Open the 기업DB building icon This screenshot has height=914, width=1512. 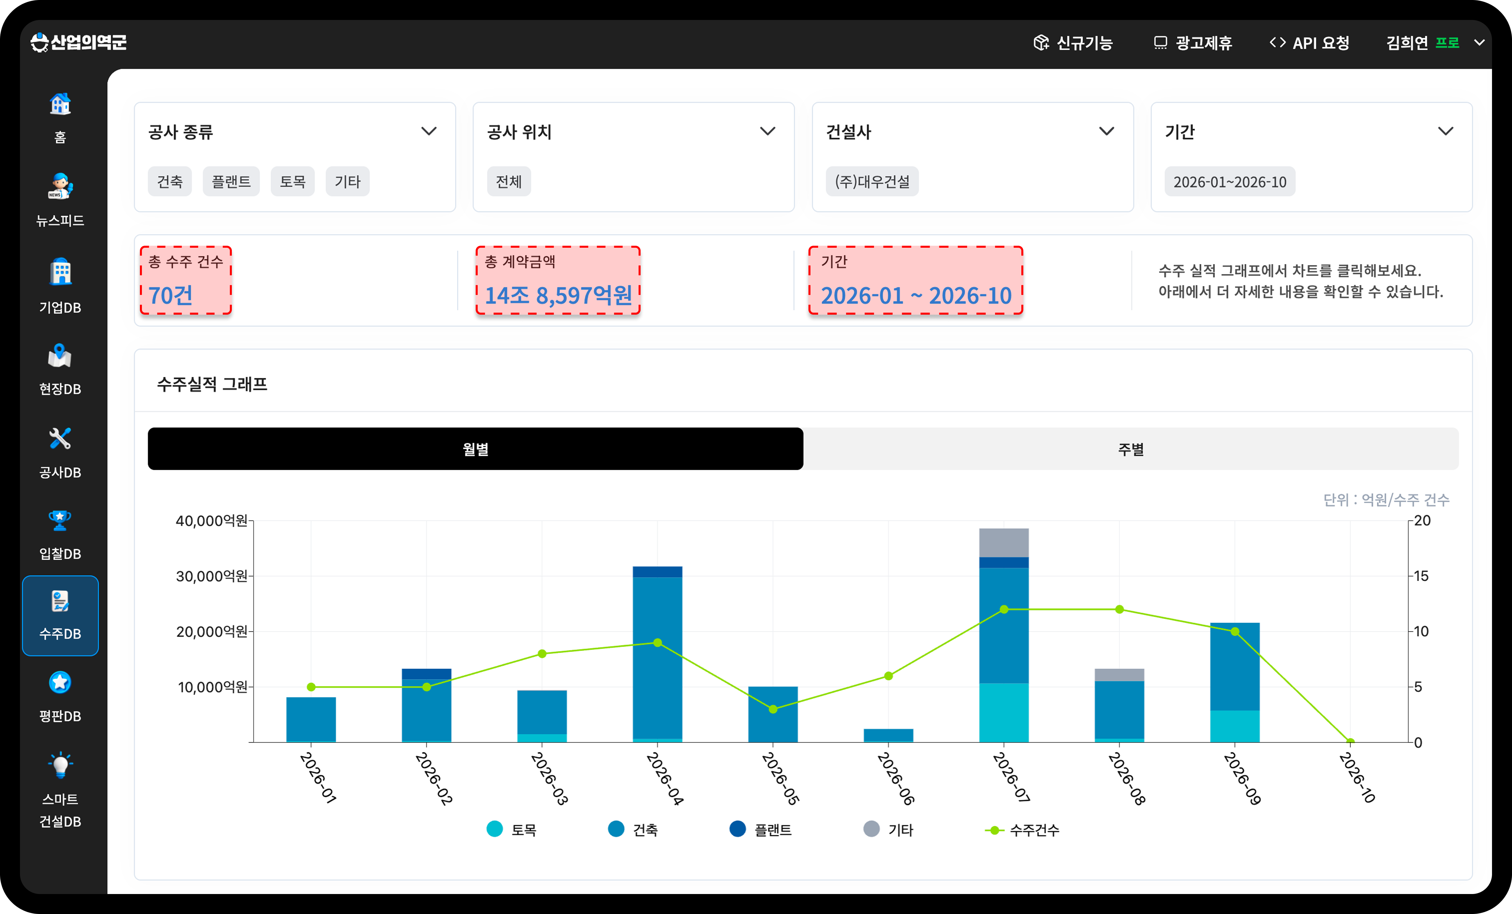pyautogui.click(x=60, y=271)
